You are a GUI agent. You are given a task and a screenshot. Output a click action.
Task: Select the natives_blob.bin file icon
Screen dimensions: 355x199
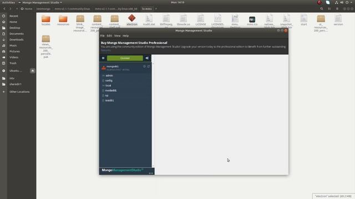coord(269,18)
